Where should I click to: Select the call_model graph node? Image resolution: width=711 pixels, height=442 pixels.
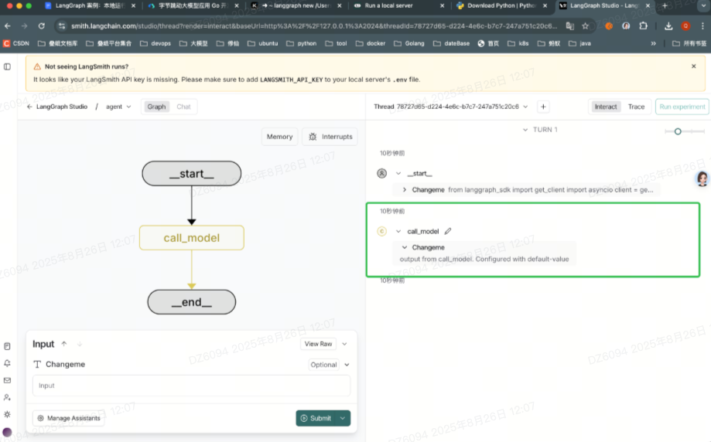pyautogui.click(x=192, y=238)
